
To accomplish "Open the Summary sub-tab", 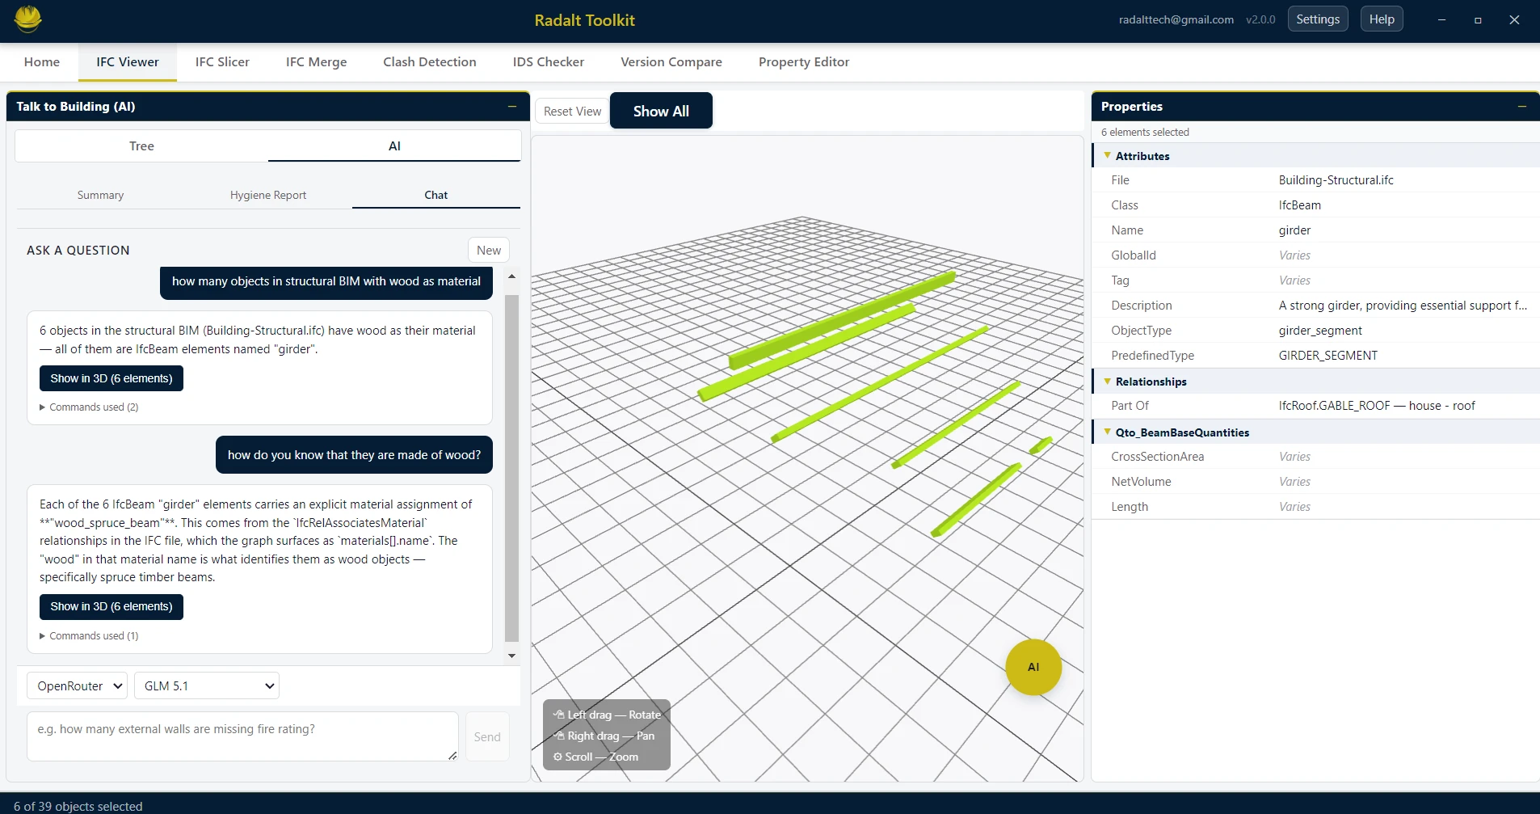I will [x=100, y=195].
